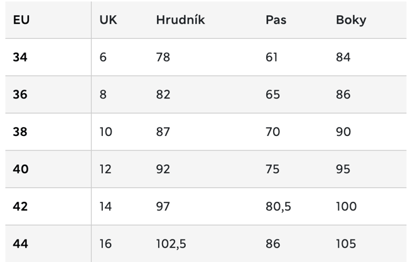
Task: Click the Pas value 61
Action: point(272,57)
